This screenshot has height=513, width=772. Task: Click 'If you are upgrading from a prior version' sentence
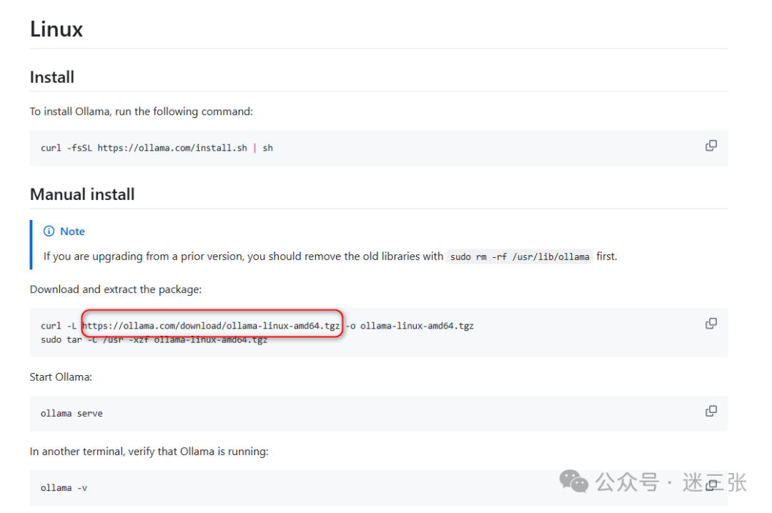pos(330,256)
